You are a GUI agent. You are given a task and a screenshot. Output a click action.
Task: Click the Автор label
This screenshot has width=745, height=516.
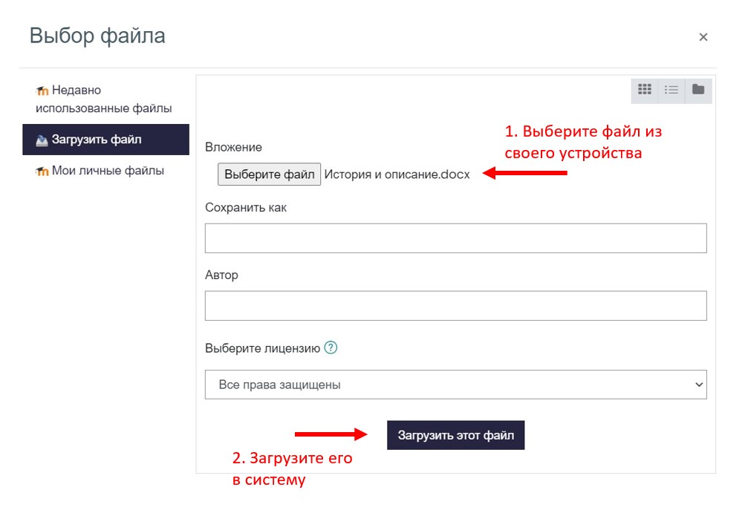221,275
